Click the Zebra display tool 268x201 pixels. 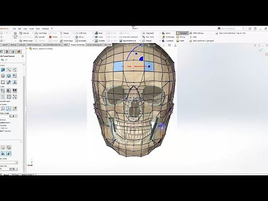(166, 33)
